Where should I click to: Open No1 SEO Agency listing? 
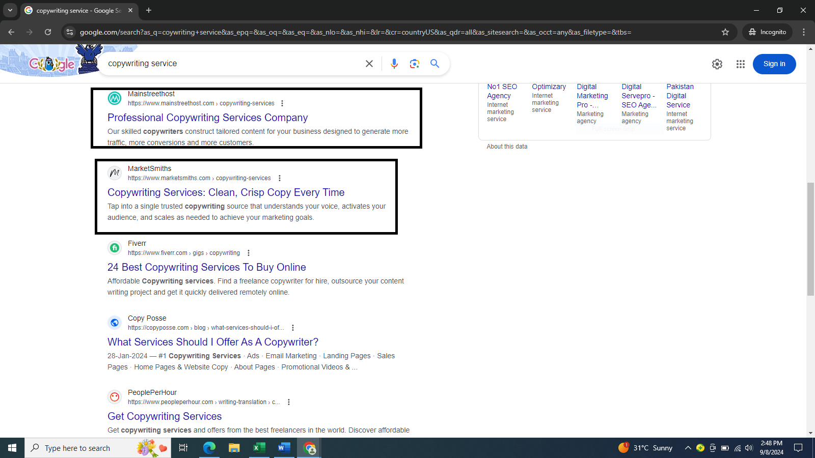[502, 91]
